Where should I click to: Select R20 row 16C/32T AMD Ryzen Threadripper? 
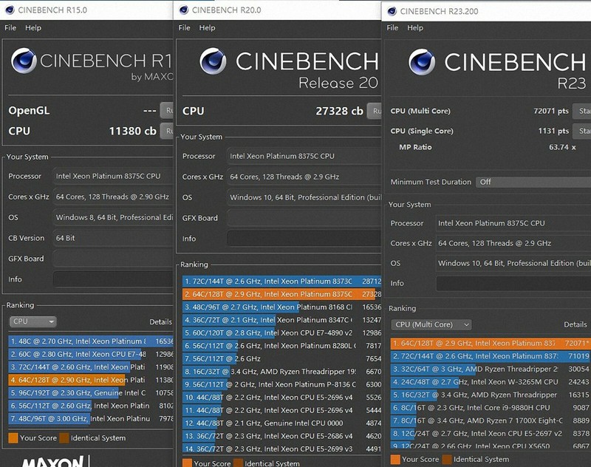click(x=282, y=371)
